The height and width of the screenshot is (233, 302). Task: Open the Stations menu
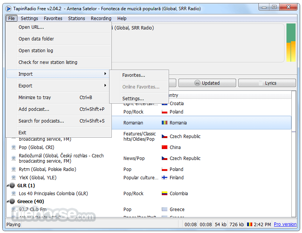77,19
